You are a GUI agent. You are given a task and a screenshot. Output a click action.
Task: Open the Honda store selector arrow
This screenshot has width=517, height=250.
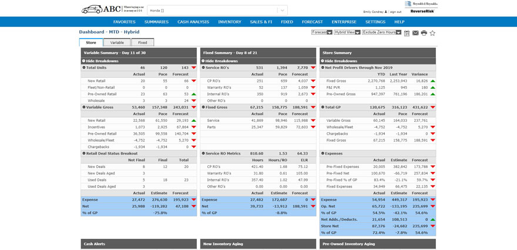click(282, 11)
